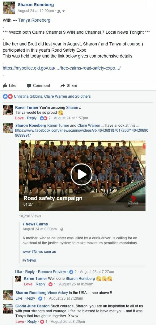156x325 pixels.
Task: Open the post audience dropdown arrow
Action: 64,11
